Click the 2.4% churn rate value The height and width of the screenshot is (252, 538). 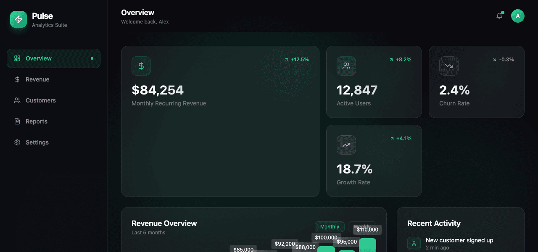click(x=454, y=90)
